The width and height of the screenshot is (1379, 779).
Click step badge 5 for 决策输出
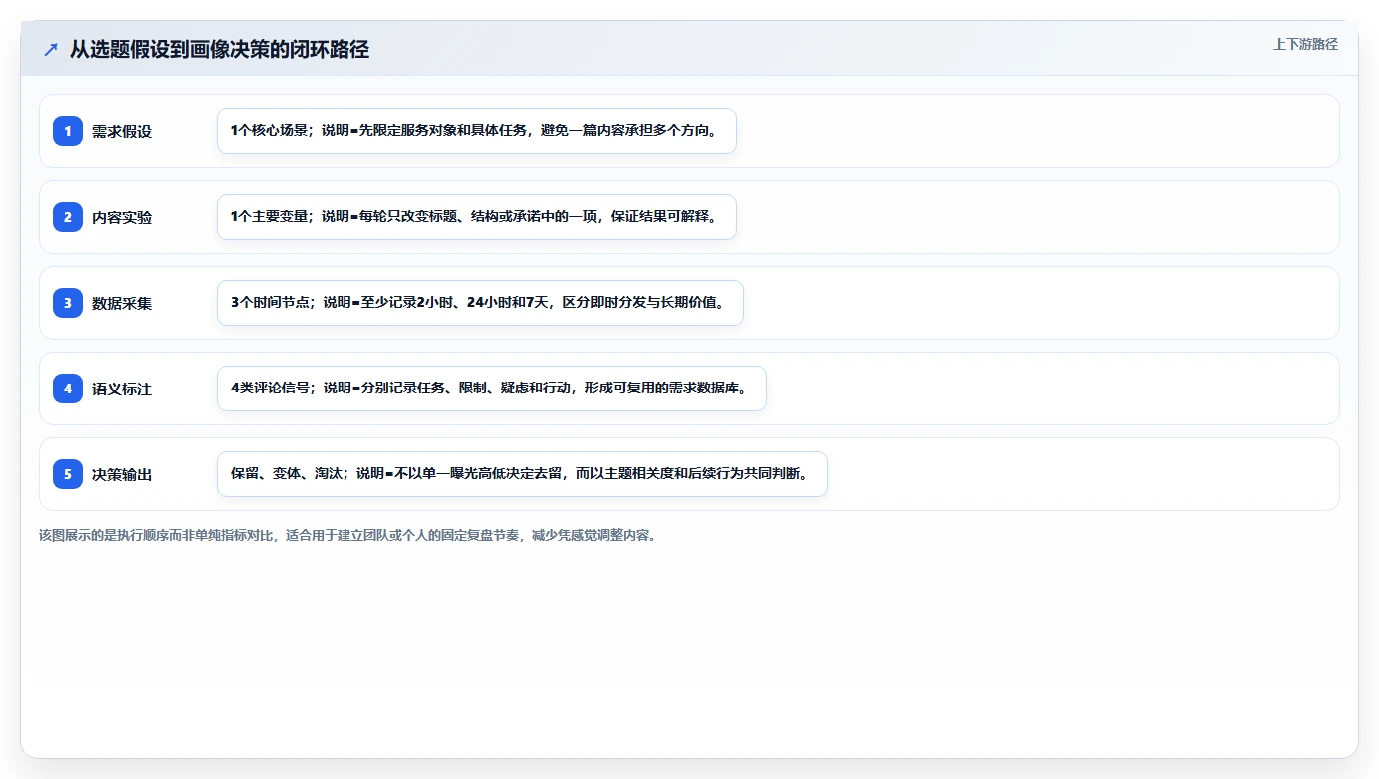[x=68, y=474]
